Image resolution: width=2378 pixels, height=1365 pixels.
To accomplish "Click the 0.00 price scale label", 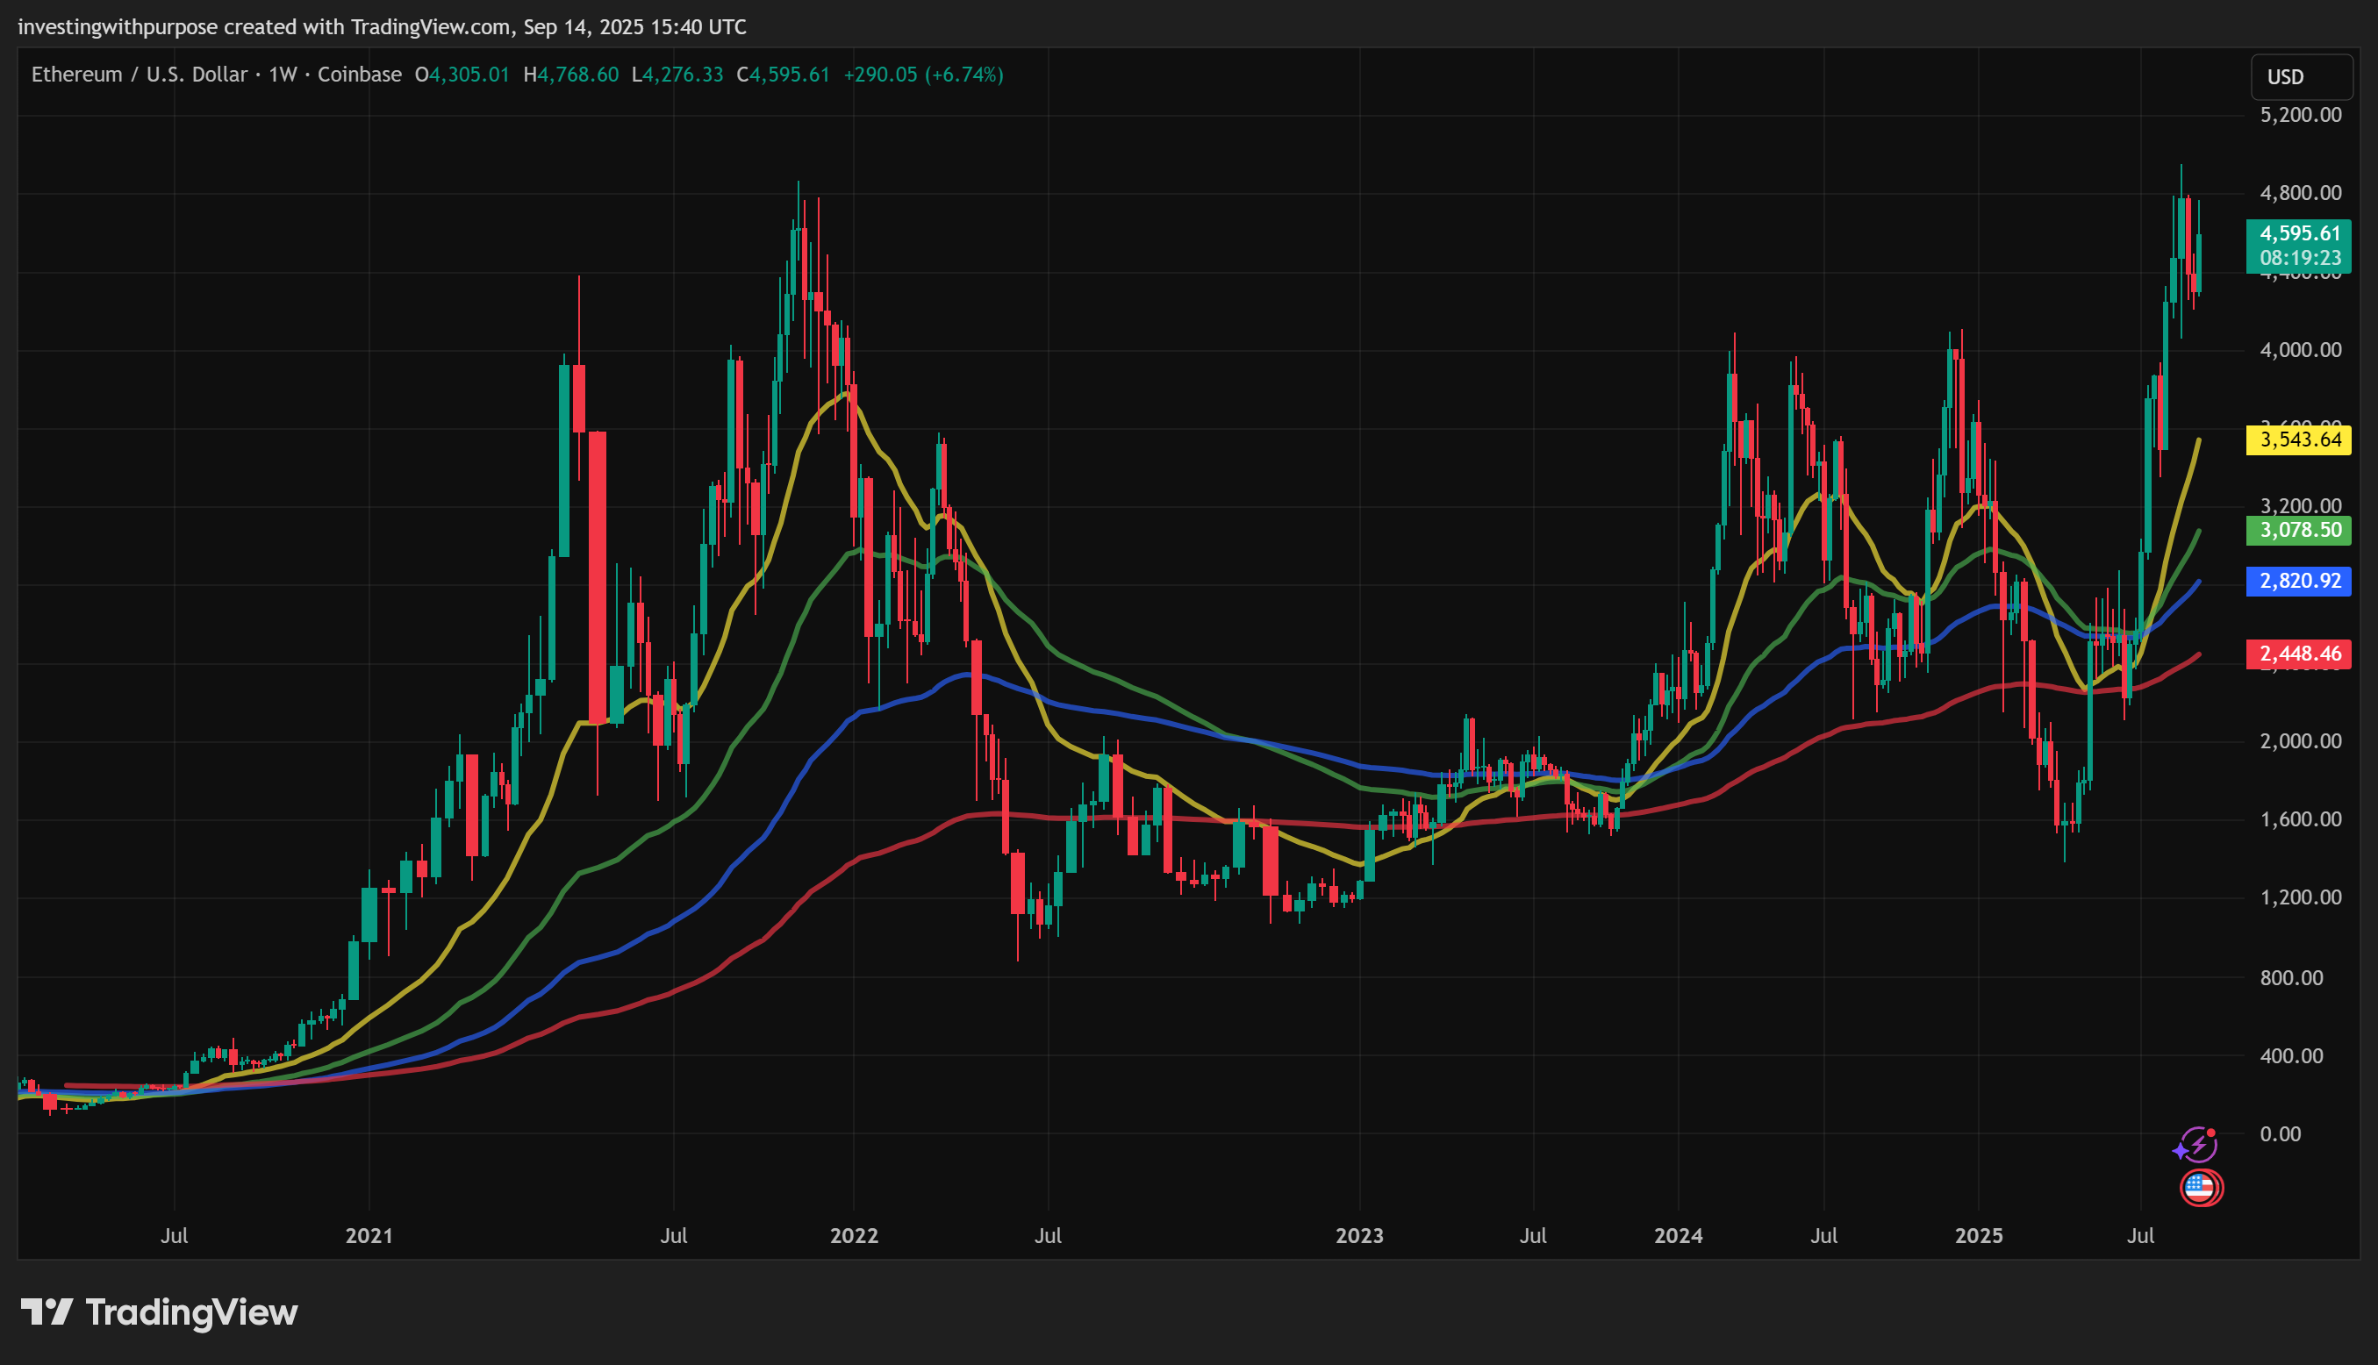I will click(x=2280, y=1134).
